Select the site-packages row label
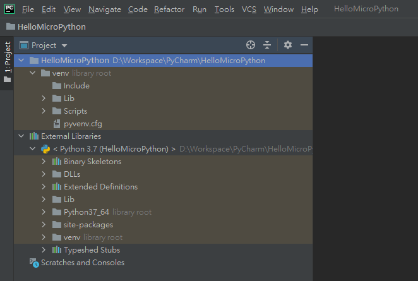 click(88, 225)
